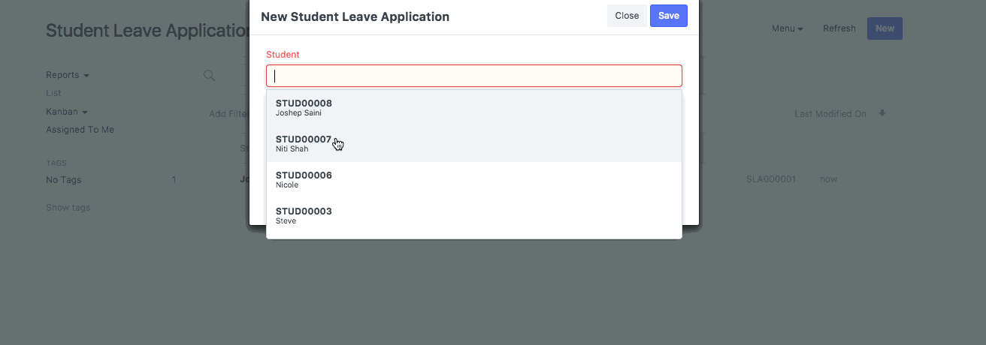986x345 pixels.
Task: Click the No Tags filter
Action: (64, 180)
